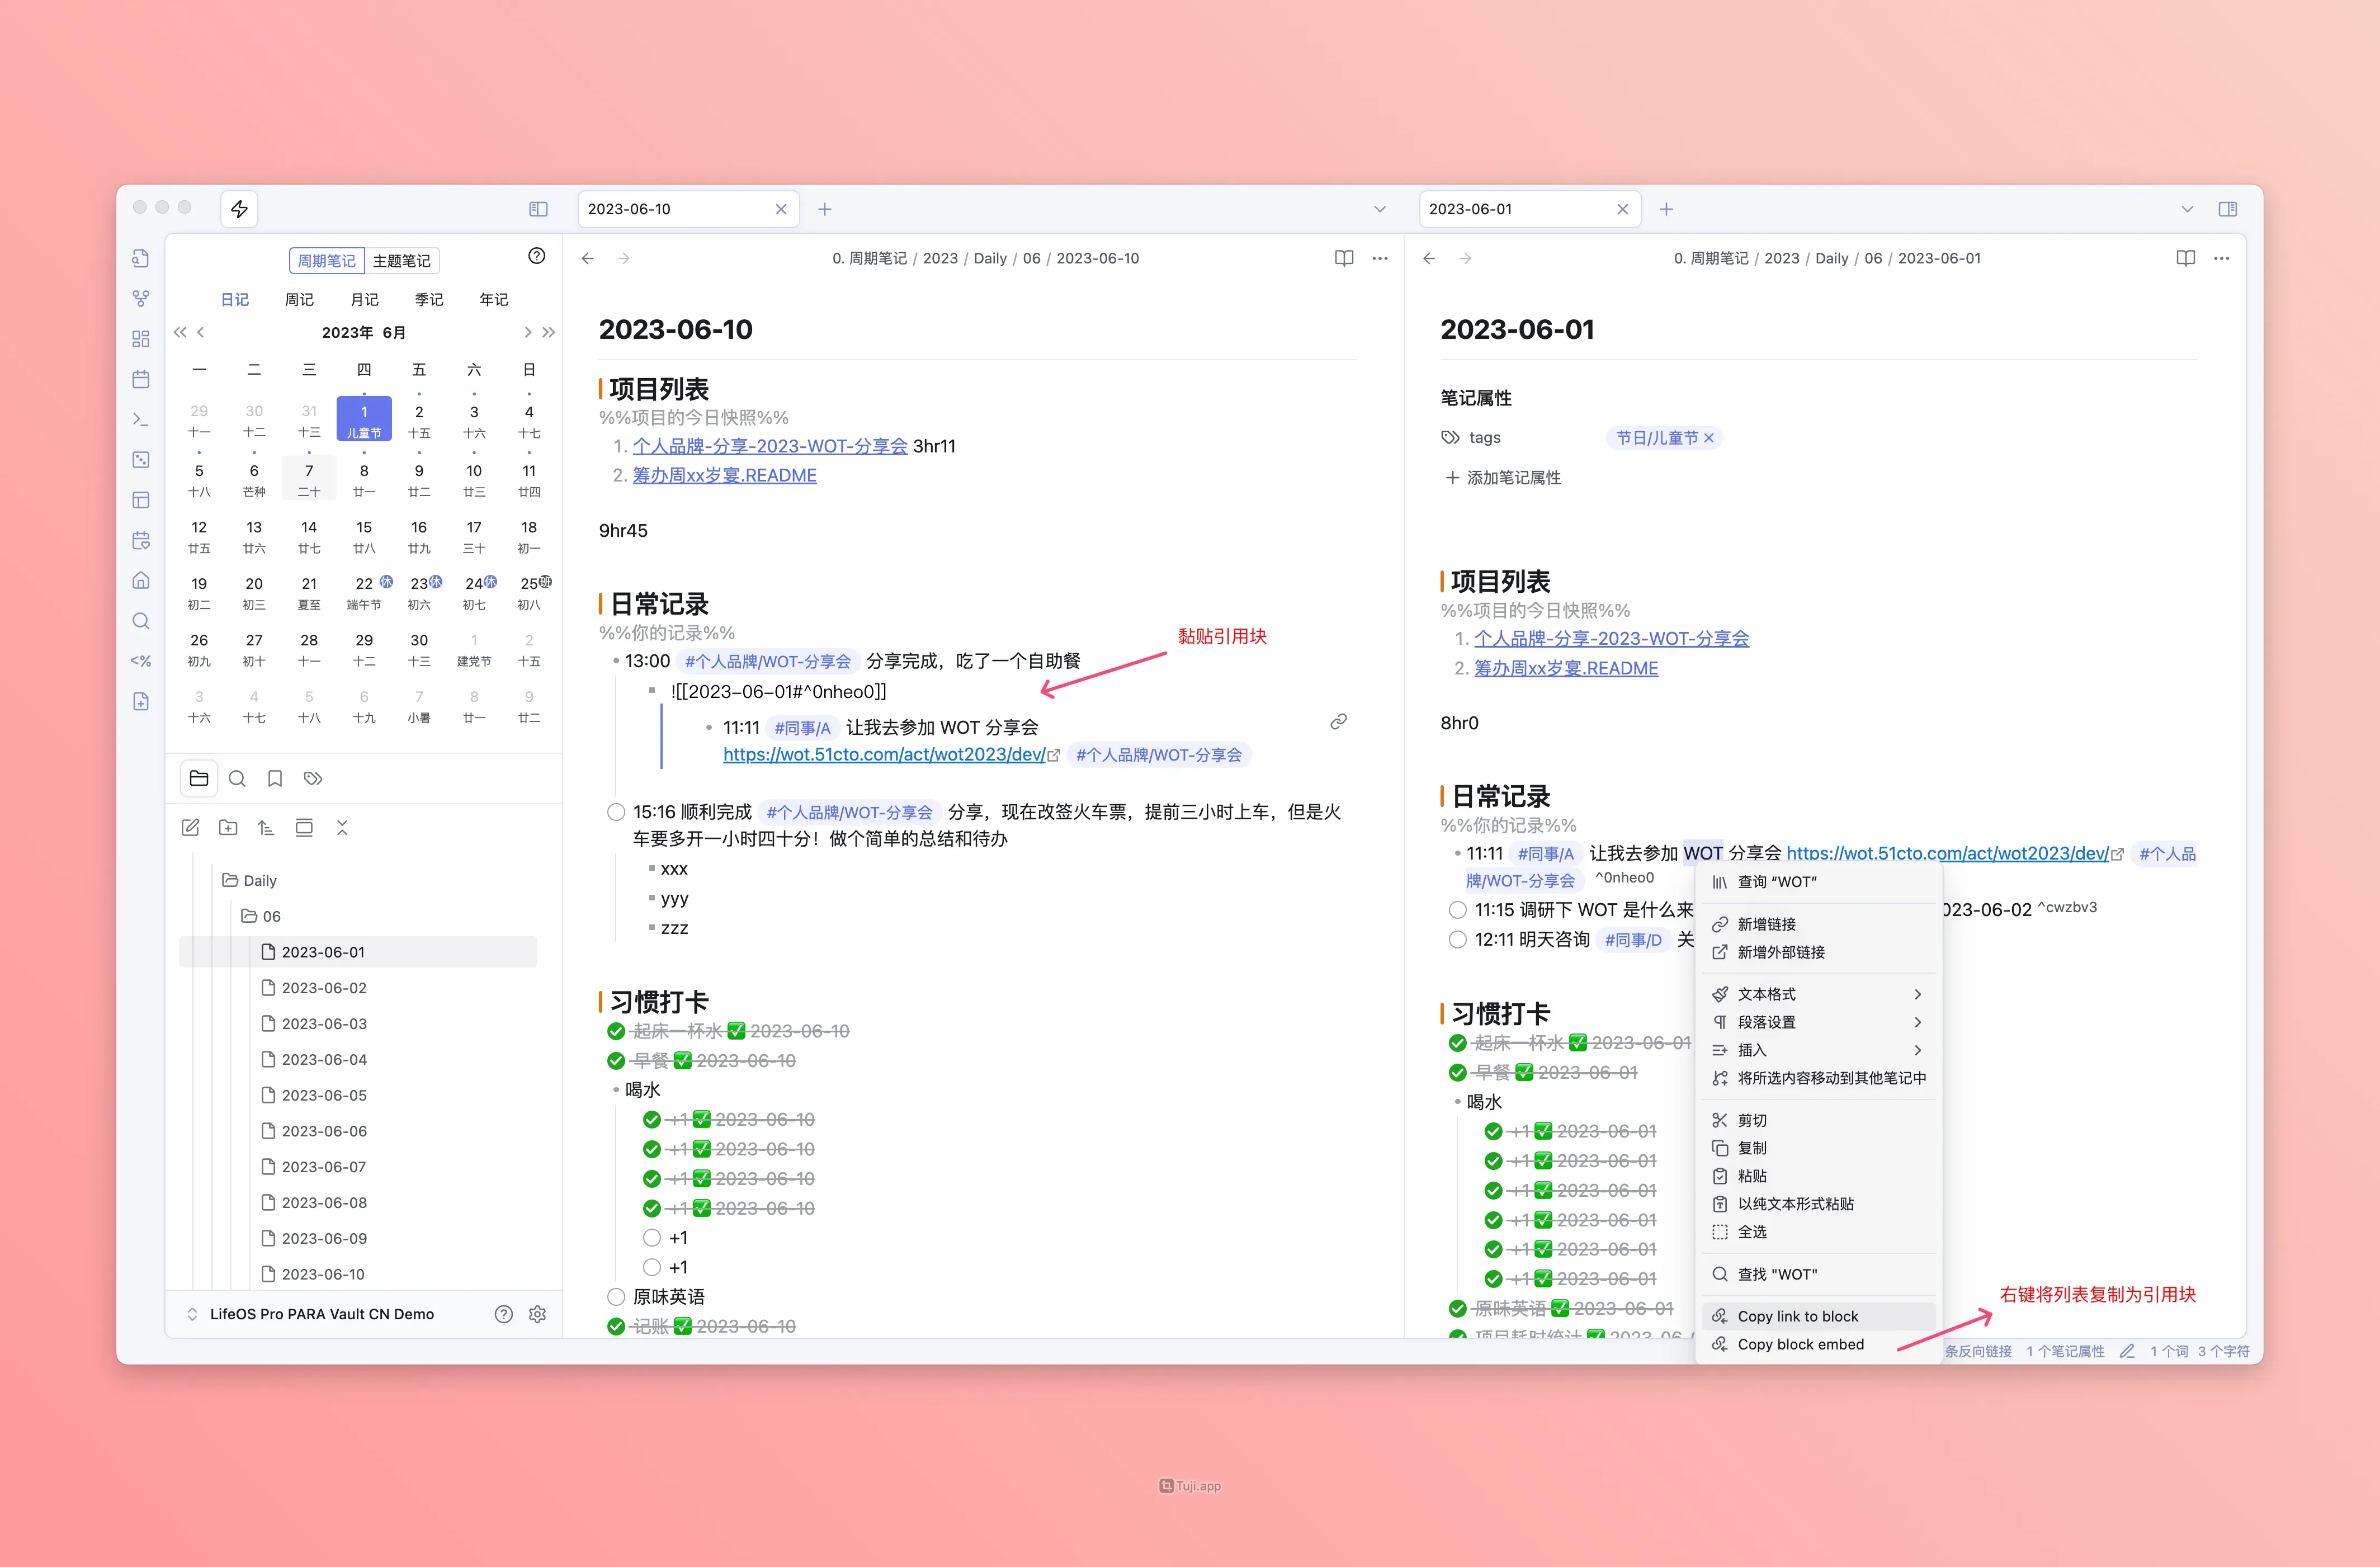Open the vault switcher LifeOS Pro PARA
The image size is (2380, 1567).
click(x=321, y=1314)
